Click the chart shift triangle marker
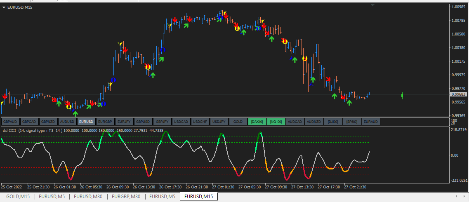Viewport: 469px width, 202px height. coord(373,5)
